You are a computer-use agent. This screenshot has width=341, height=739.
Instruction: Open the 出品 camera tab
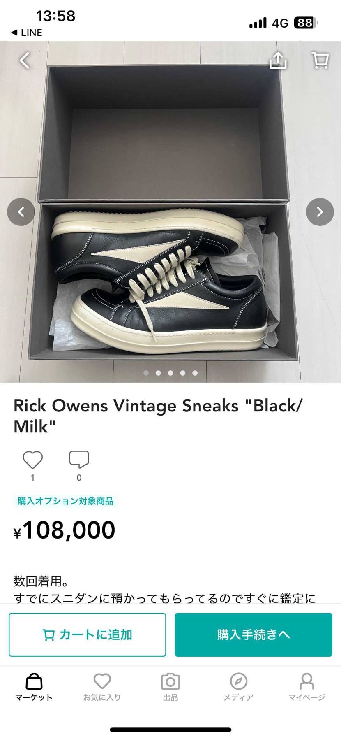170,687
